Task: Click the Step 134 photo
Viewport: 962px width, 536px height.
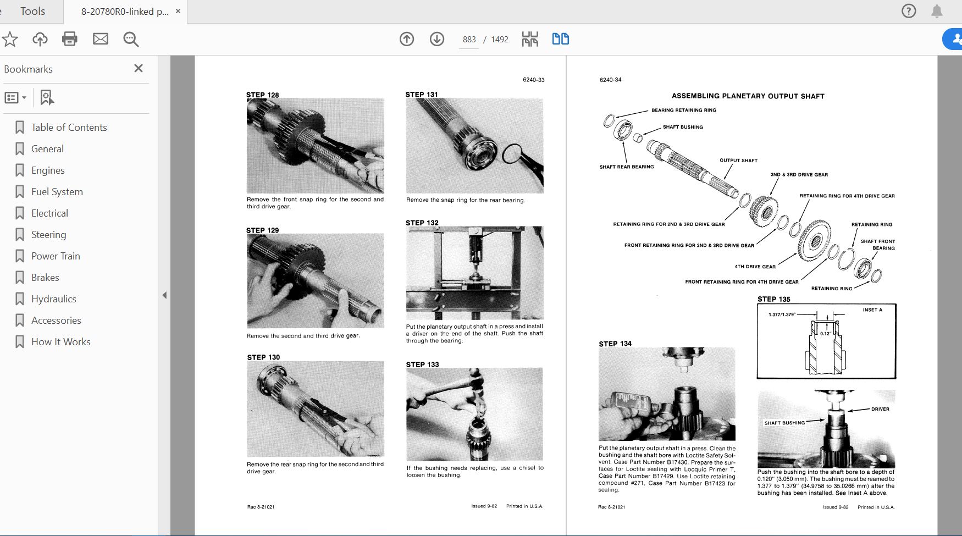Action: [x=667, y=394]
